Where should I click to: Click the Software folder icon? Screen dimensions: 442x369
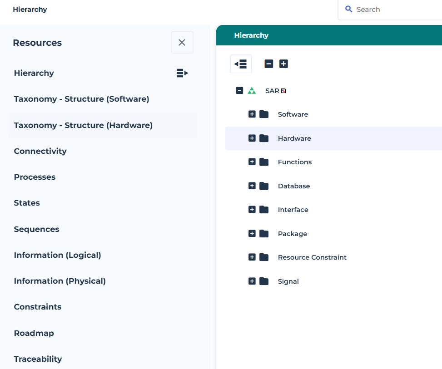pyautogui.click(x=264, y=114)
